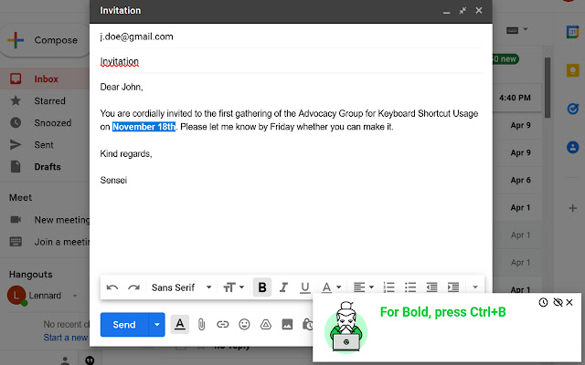This screenshot has height=365, width=585.
Task: Exit full-screen compose with arrows icon
Action: 463,11
